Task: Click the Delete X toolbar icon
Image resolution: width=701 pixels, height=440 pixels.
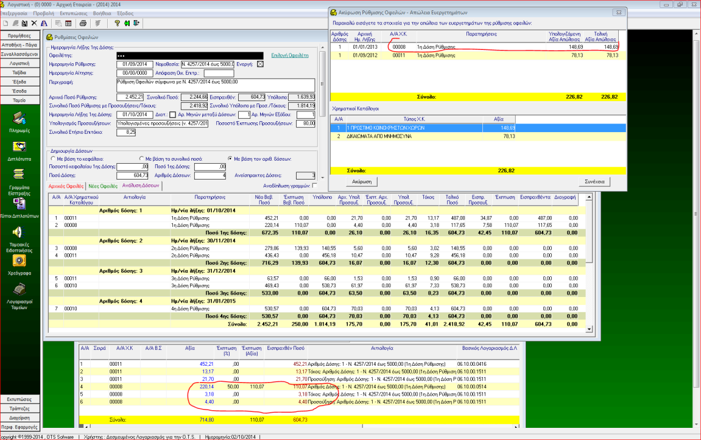Action: (34, 23)
